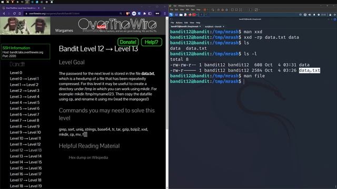Click the Help!? button

(152, 42)
